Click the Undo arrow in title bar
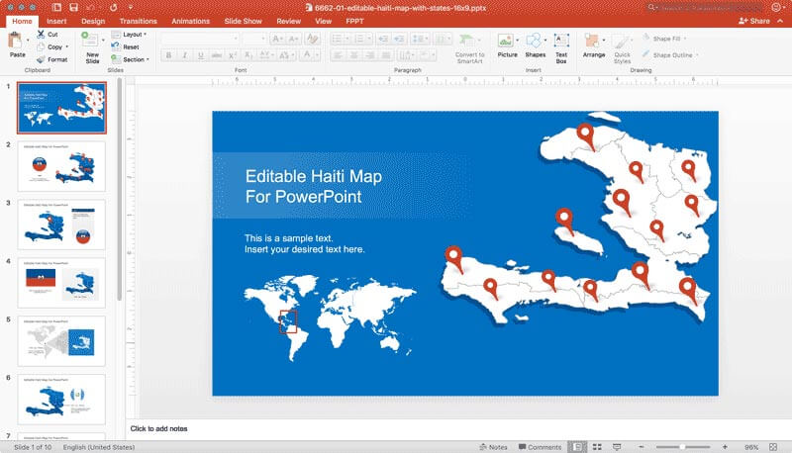Image resolution: width=792 pixels, height=453 pixels. tap(91, 8)
